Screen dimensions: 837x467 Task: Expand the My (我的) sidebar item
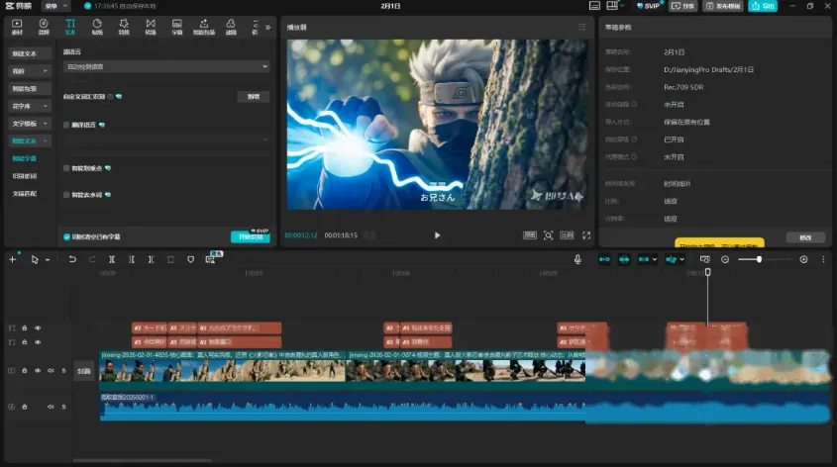pos(30,71)
